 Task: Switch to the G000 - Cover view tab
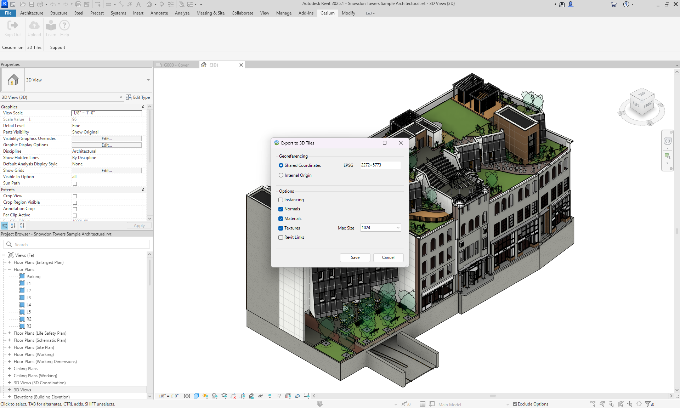coord(176,65)
